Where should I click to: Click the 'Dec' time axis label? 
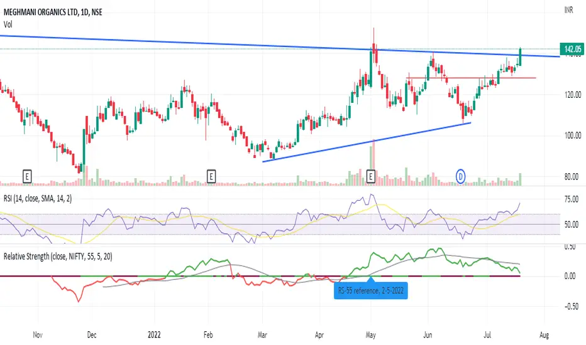[x=92, y=334]
